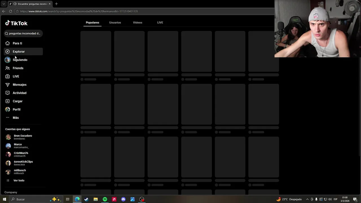Go to the Siguiendo feed
Image resolution: width=361 pixels, height=203 pixels.
23,60
